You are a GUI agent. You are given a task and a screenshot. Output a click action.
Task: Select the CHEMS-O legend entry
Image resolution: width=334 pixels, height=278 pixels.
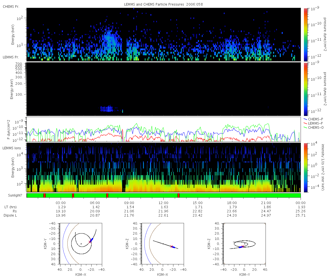[313, 127]
